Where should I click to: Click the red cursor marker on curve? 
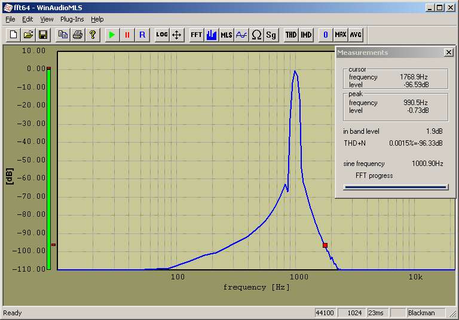pos(325,245)
